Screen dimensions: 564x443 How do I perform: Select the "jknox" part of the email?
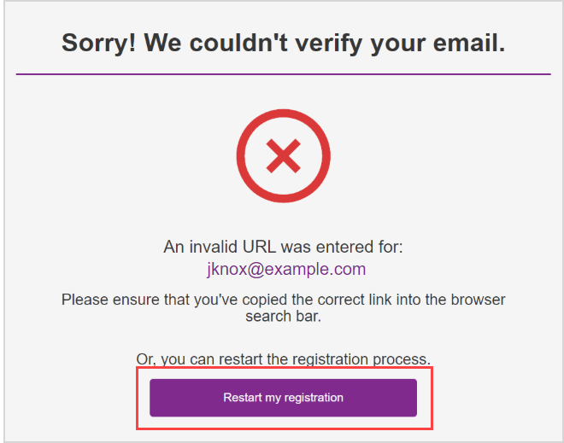pos(225,270)
